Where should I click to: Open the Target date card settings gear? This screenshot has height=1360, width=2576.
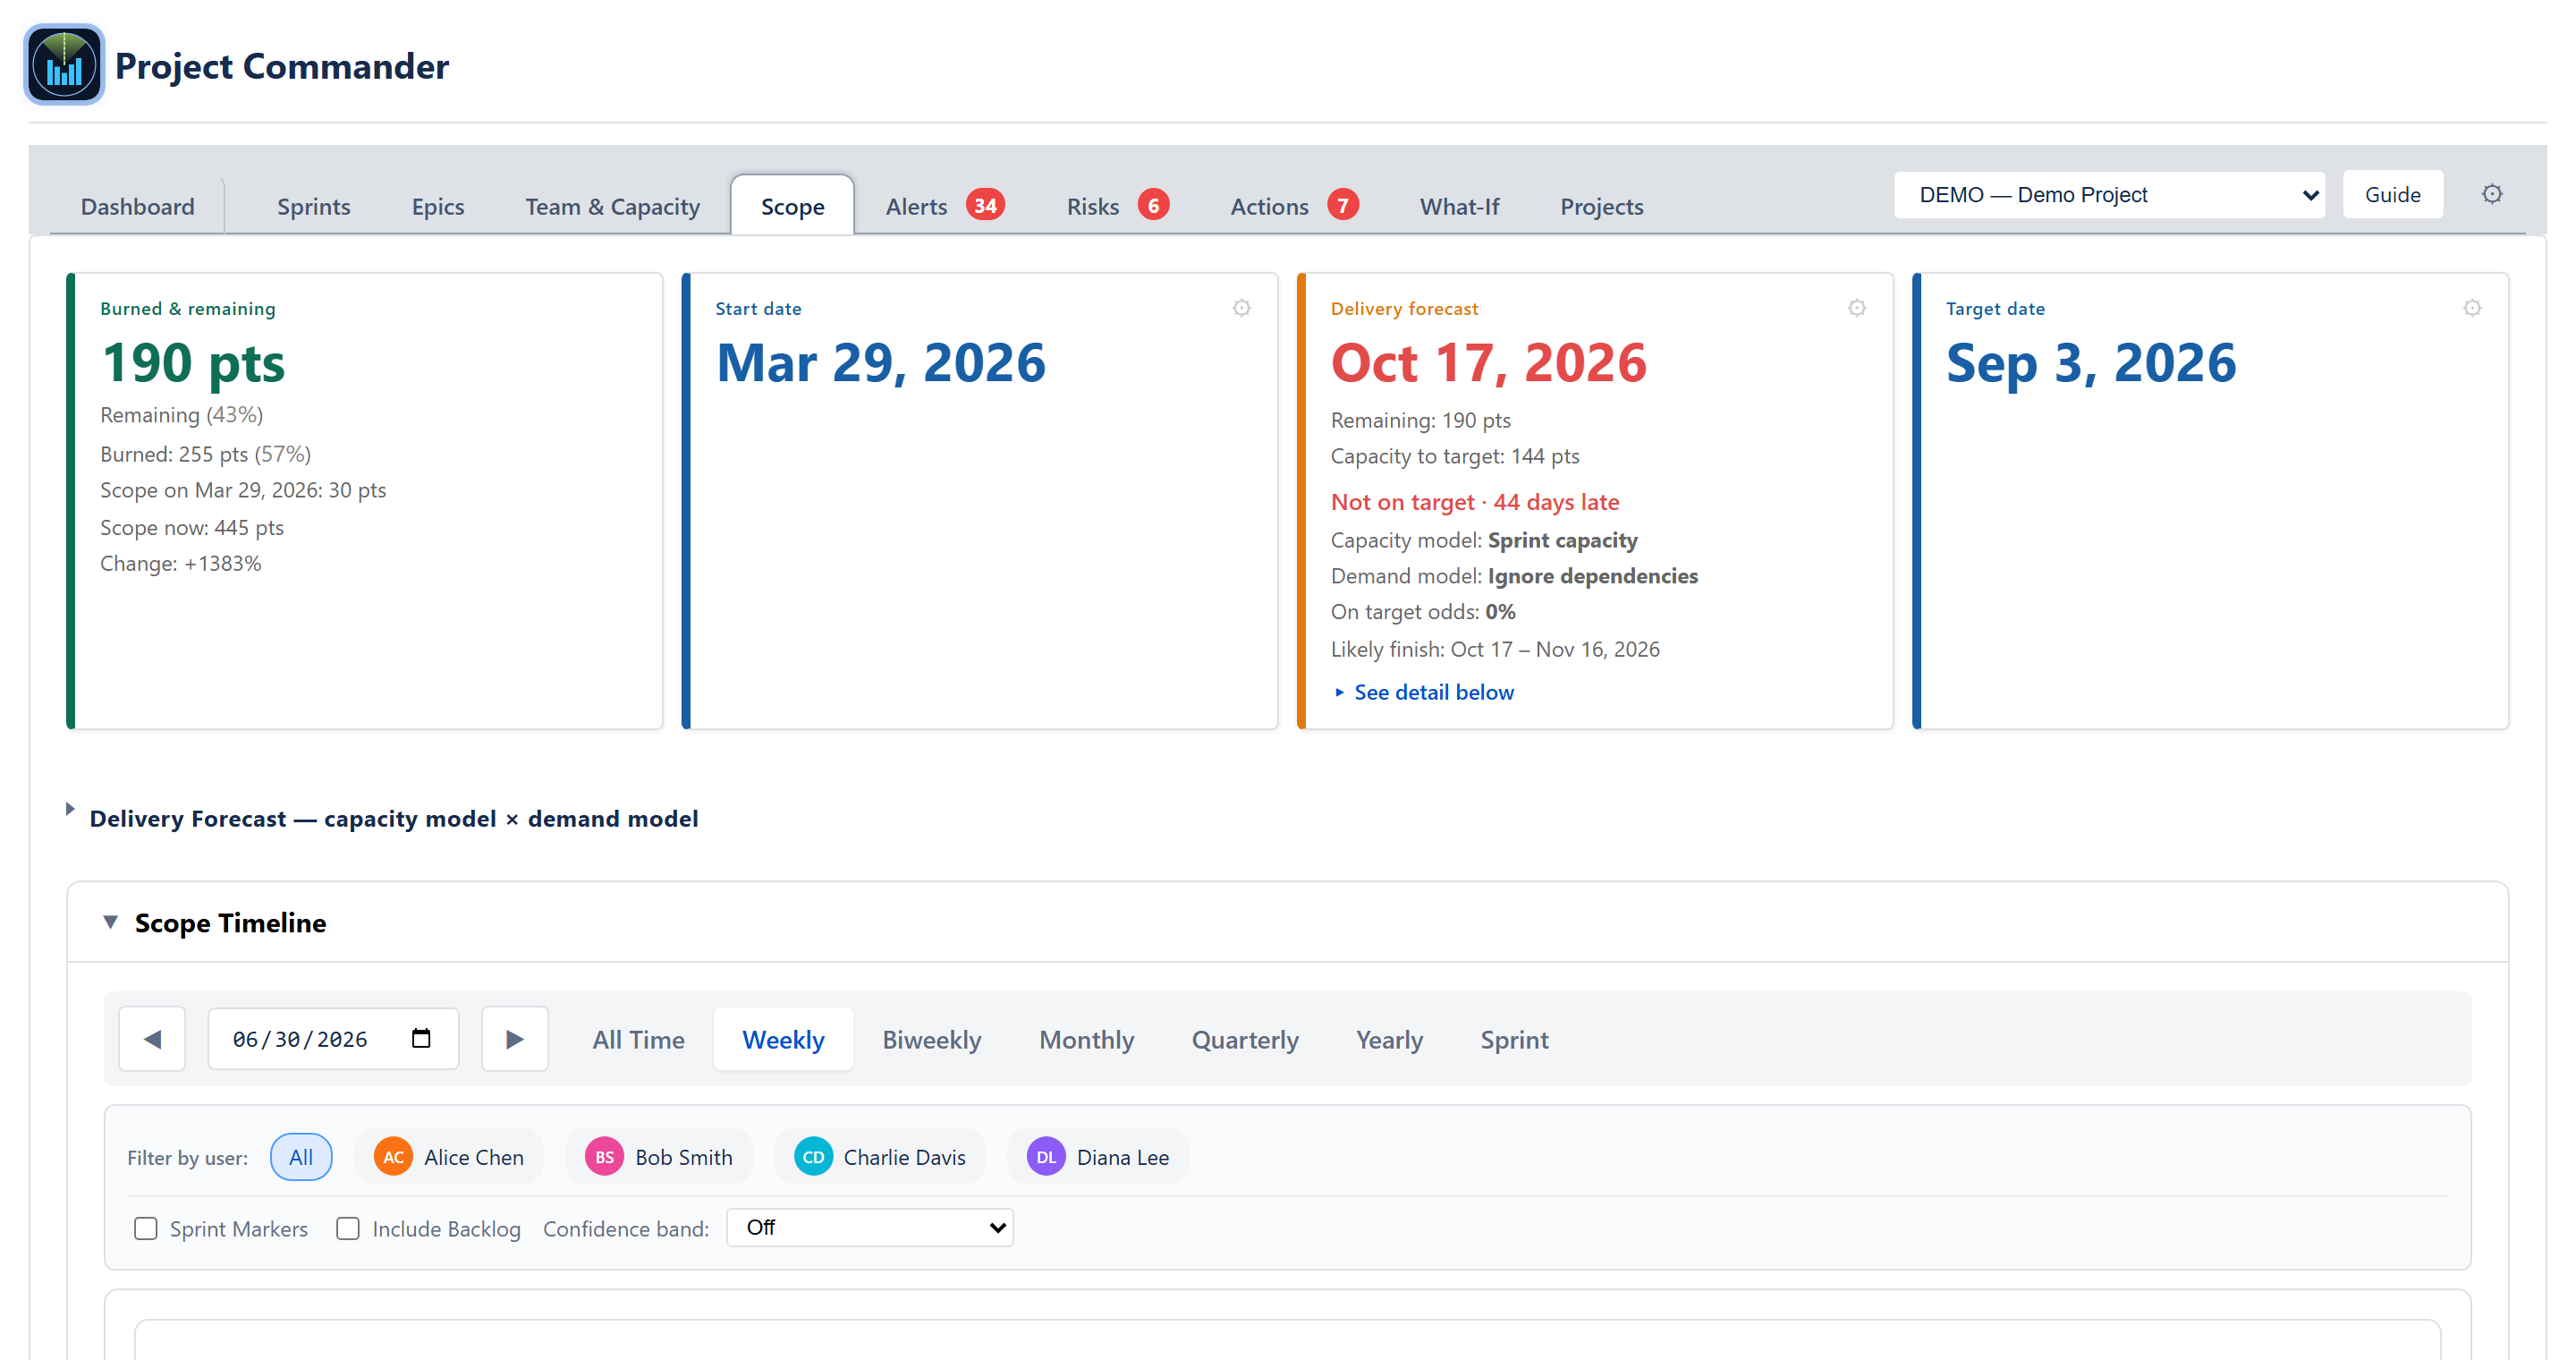pos(2472,308)
